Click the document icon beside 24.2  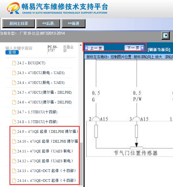point(14,63)
